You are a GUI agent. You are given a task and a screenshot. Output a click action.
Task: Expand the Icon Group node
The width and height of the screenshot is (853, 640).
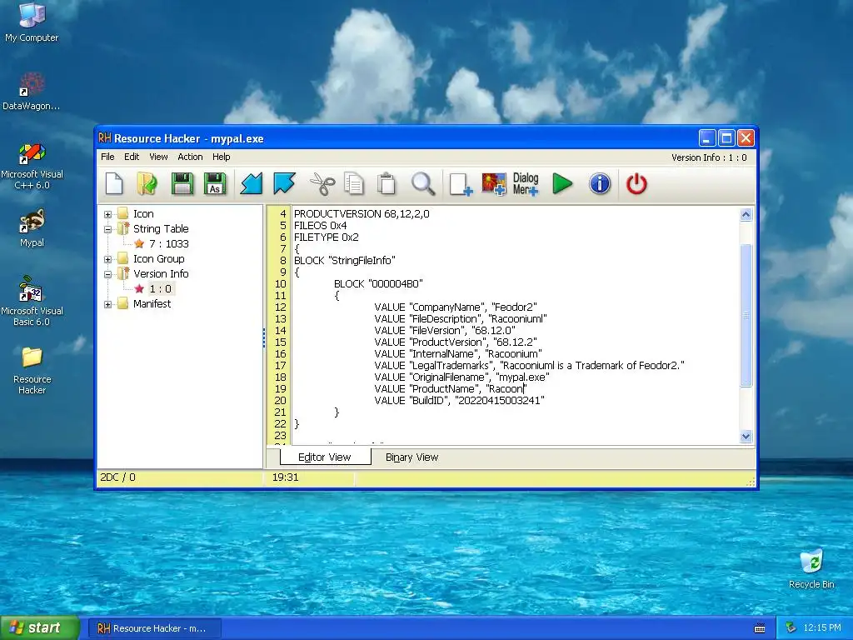107,259
